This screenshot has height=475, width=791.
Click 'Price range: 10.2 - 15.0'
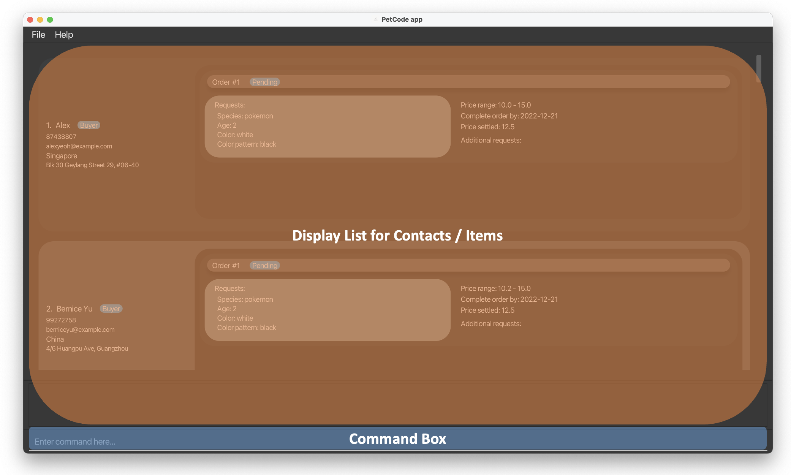pyautogui.click(x=496, y=288)
